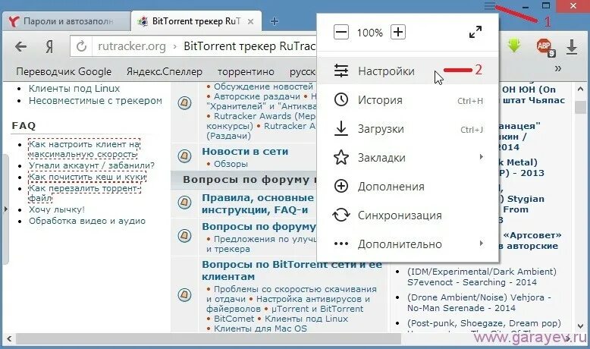The image size is (590, 349).
Task: Open Vehjora - No-Man Serenade release
Action: pos(479,303)
